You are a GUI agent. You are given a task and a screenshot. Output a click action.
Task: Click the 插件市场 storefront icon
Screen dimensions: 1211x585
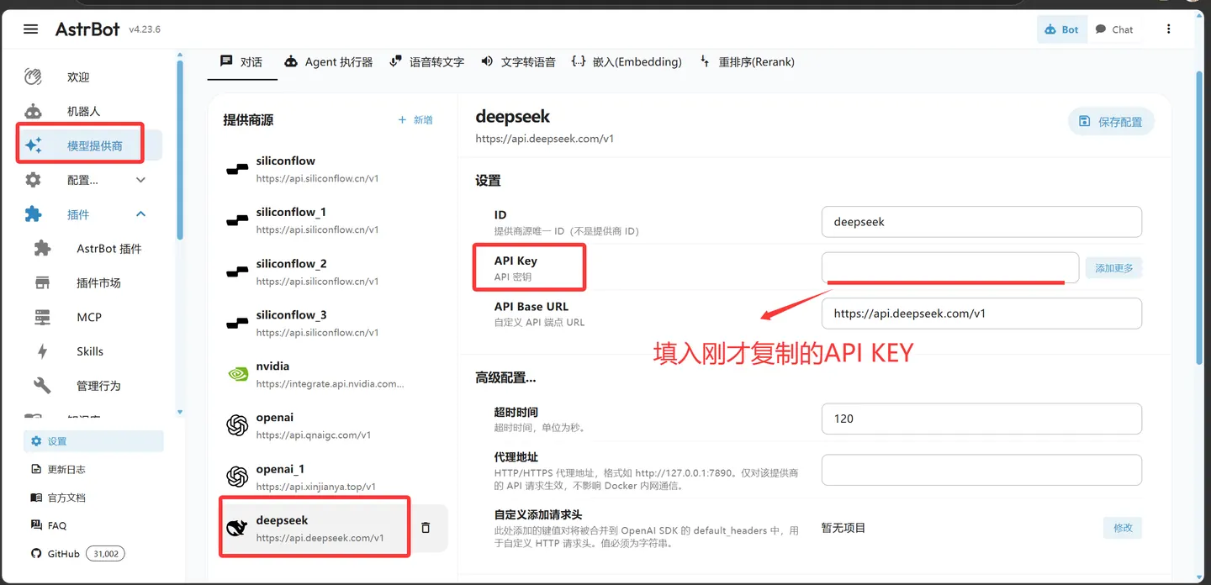42,283
